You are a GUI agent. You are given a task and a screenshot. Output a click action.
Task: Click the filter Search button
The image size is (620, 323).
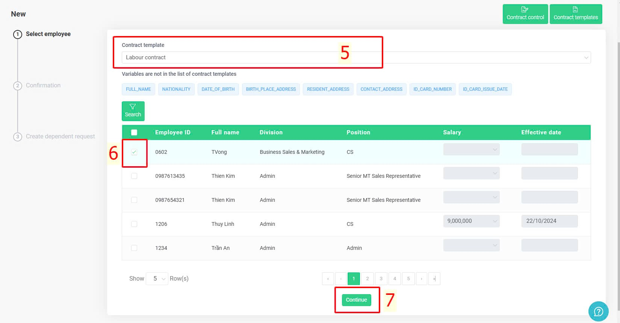pos(133,111)
